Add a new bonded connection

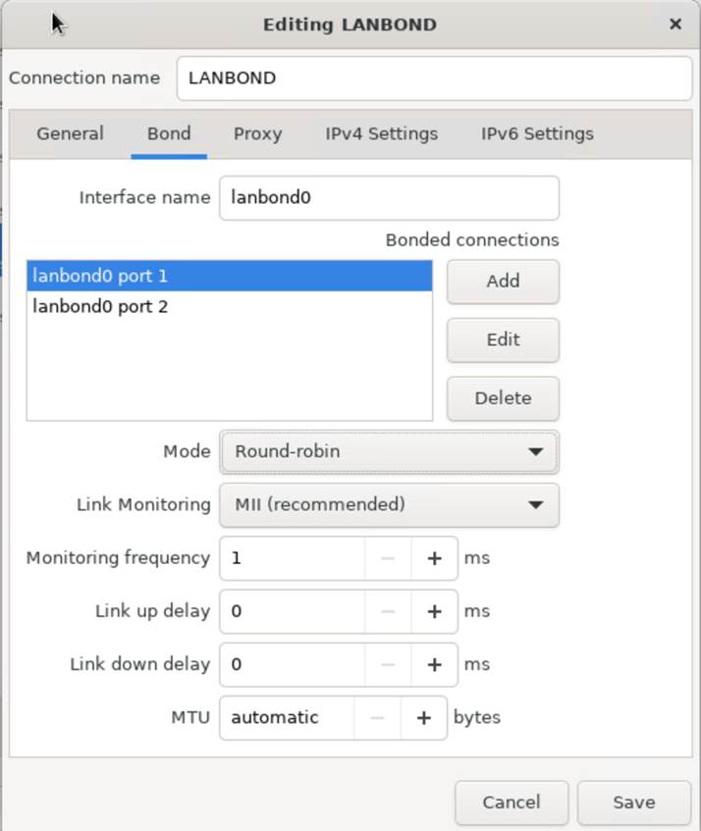[x=503, y=281]
